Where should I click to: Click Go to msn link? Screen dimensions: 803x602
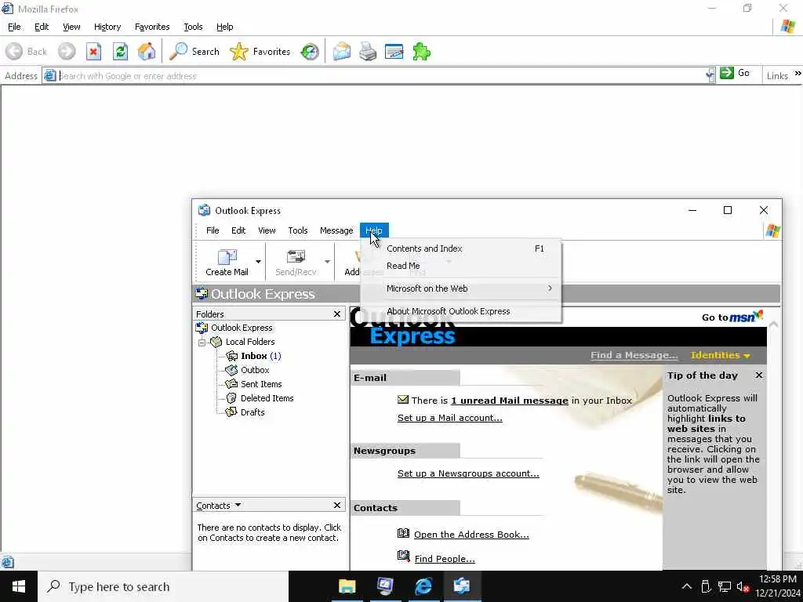point(732,317)
